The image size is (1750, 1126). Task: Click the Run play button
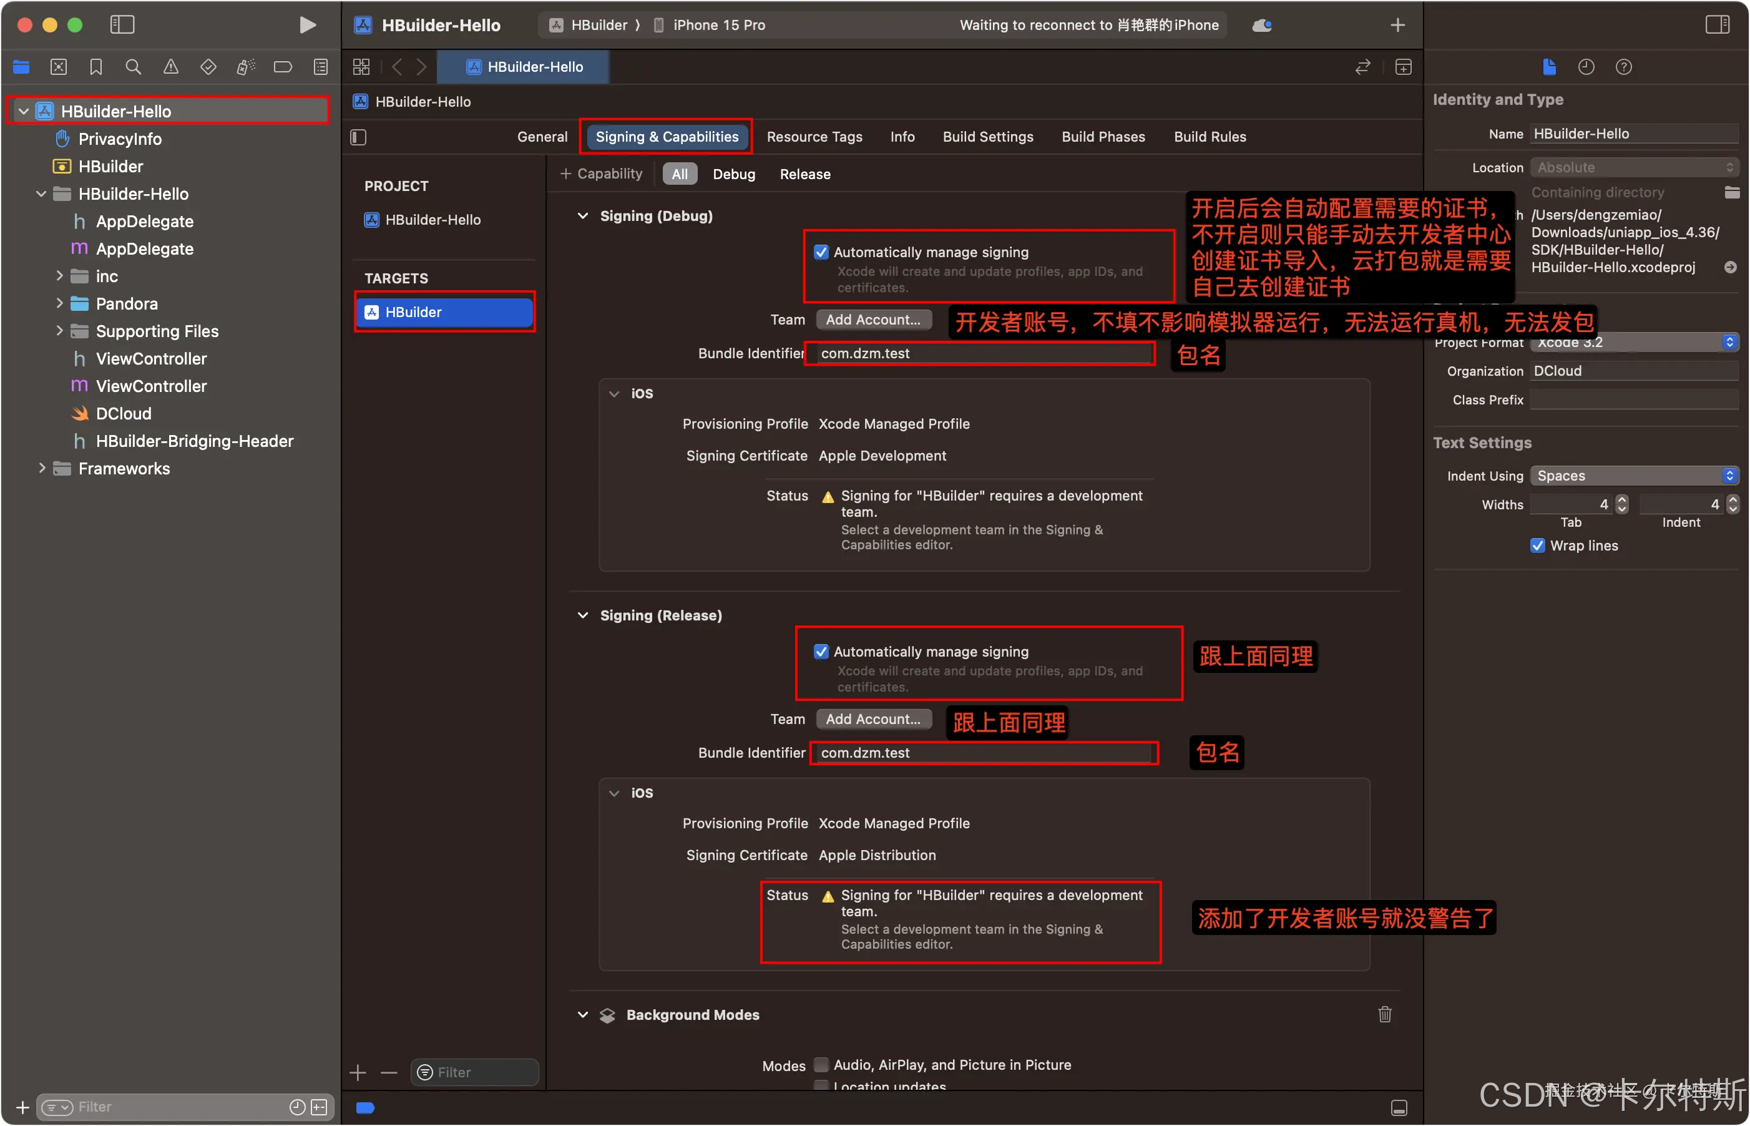click(308, 25)
